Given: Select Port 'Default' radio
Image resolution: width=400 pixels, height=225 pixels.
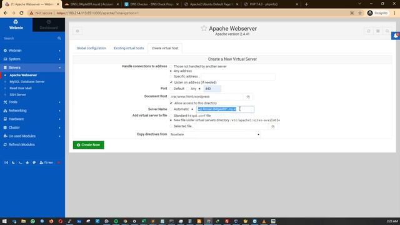Looking at the screenshot, I should [x=171, y=89].
